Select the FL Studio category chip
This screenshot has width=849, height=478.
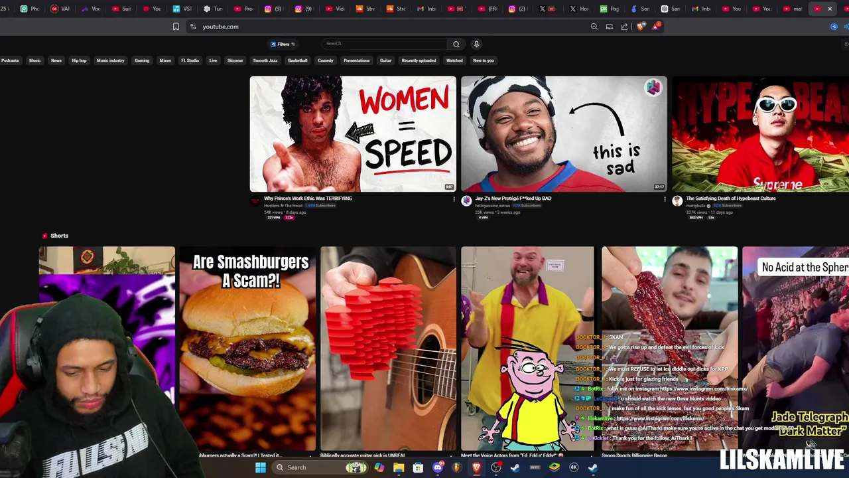[190, 60]
